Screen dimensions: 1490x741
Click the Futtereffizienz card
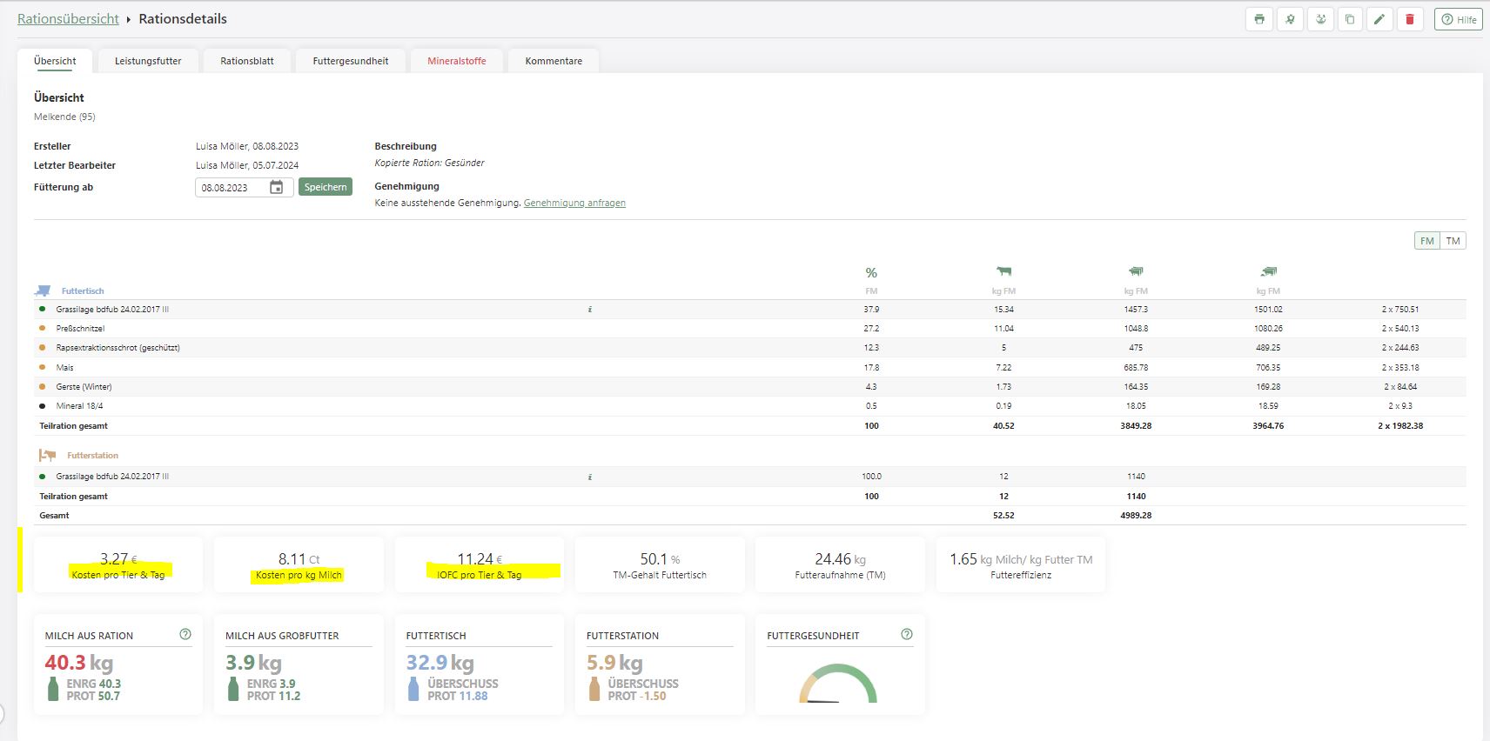pyautogui.click(x=1021, y=565)
